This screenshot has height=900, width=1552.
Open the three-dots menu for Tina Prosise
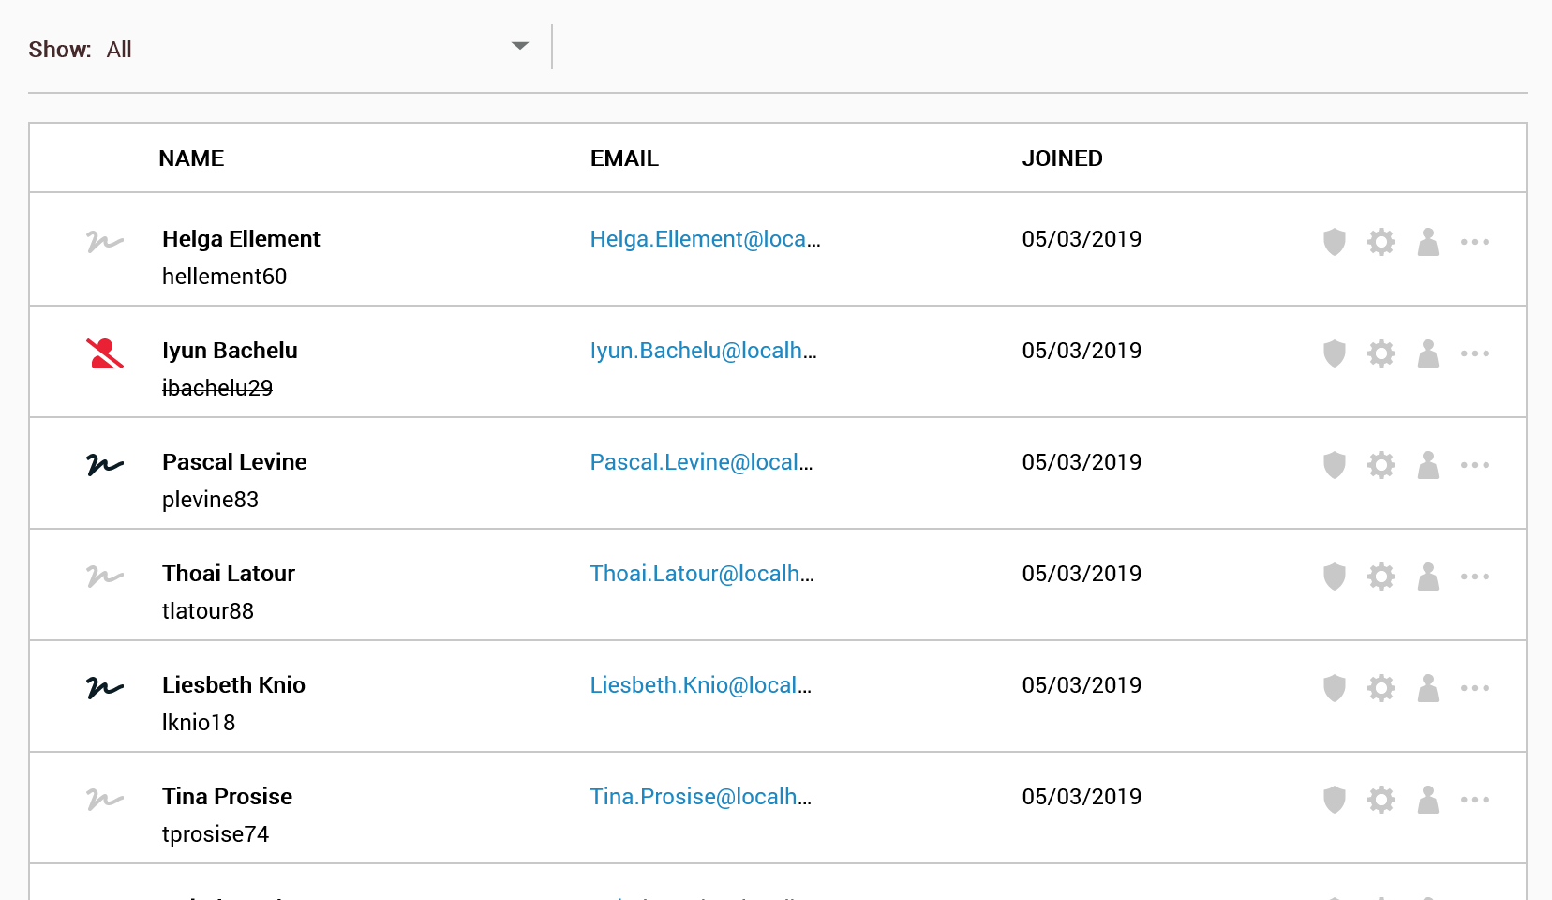pos(1475,800)
